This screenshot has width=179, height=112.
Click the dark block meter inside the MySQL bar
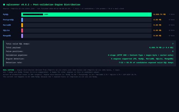[33, 15]
